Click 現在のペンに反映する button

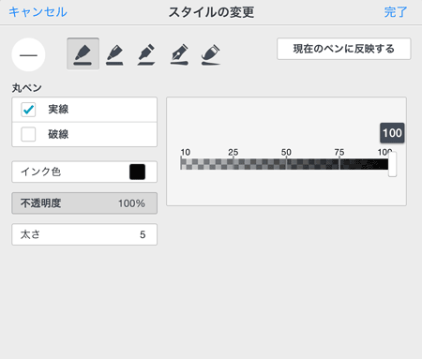click(x=344, y=49)
